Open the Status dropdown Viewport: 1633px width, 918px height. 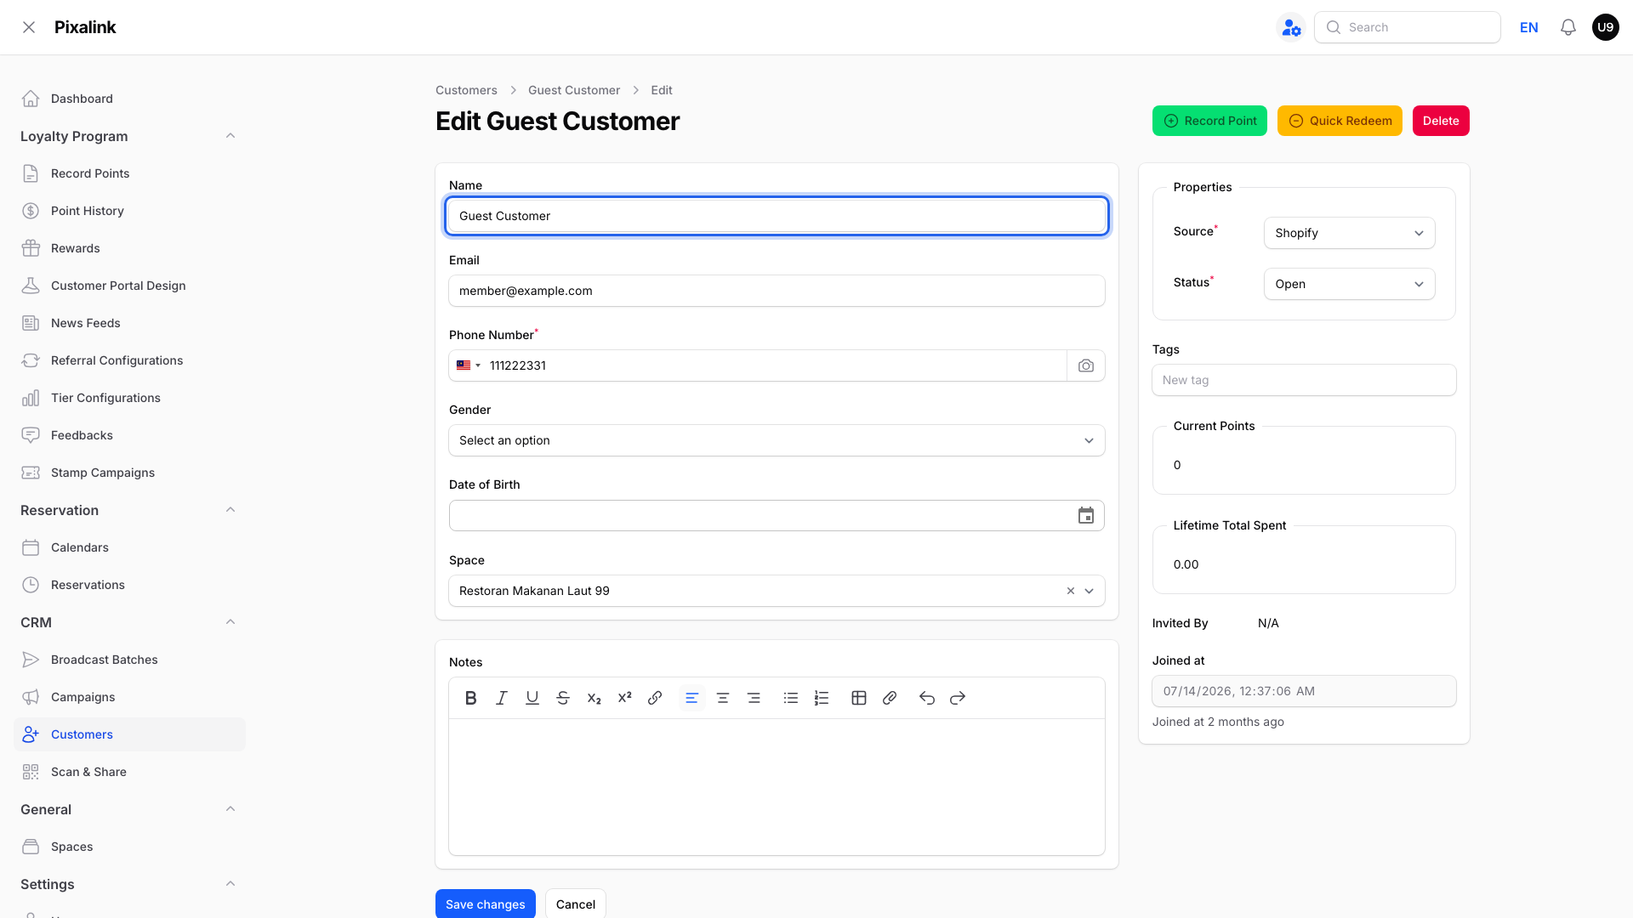pos(1349,284)
